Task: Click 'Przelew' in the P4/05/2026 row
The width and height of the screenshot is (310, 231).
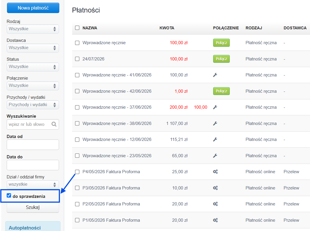Action: tap(291, 172)
